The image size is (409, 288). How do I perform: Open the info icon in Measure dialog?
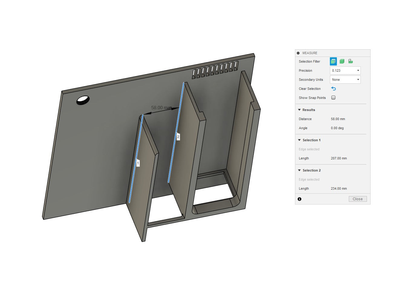299,199
